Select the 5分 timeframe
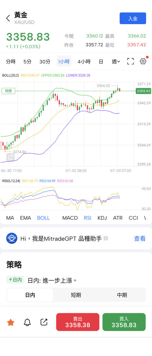 (x=28, y=62)
